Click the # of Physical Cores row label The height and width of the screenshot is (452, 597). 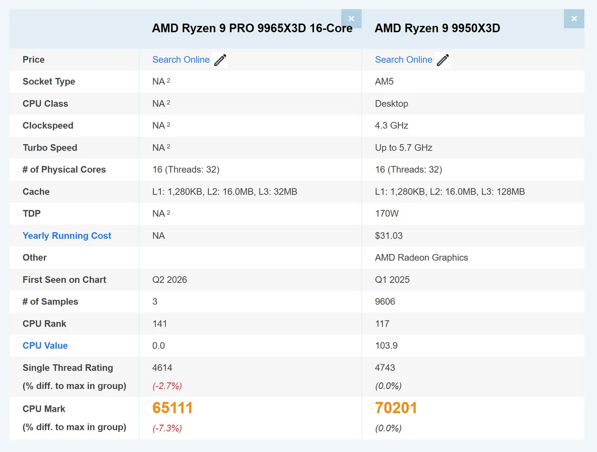64,170
